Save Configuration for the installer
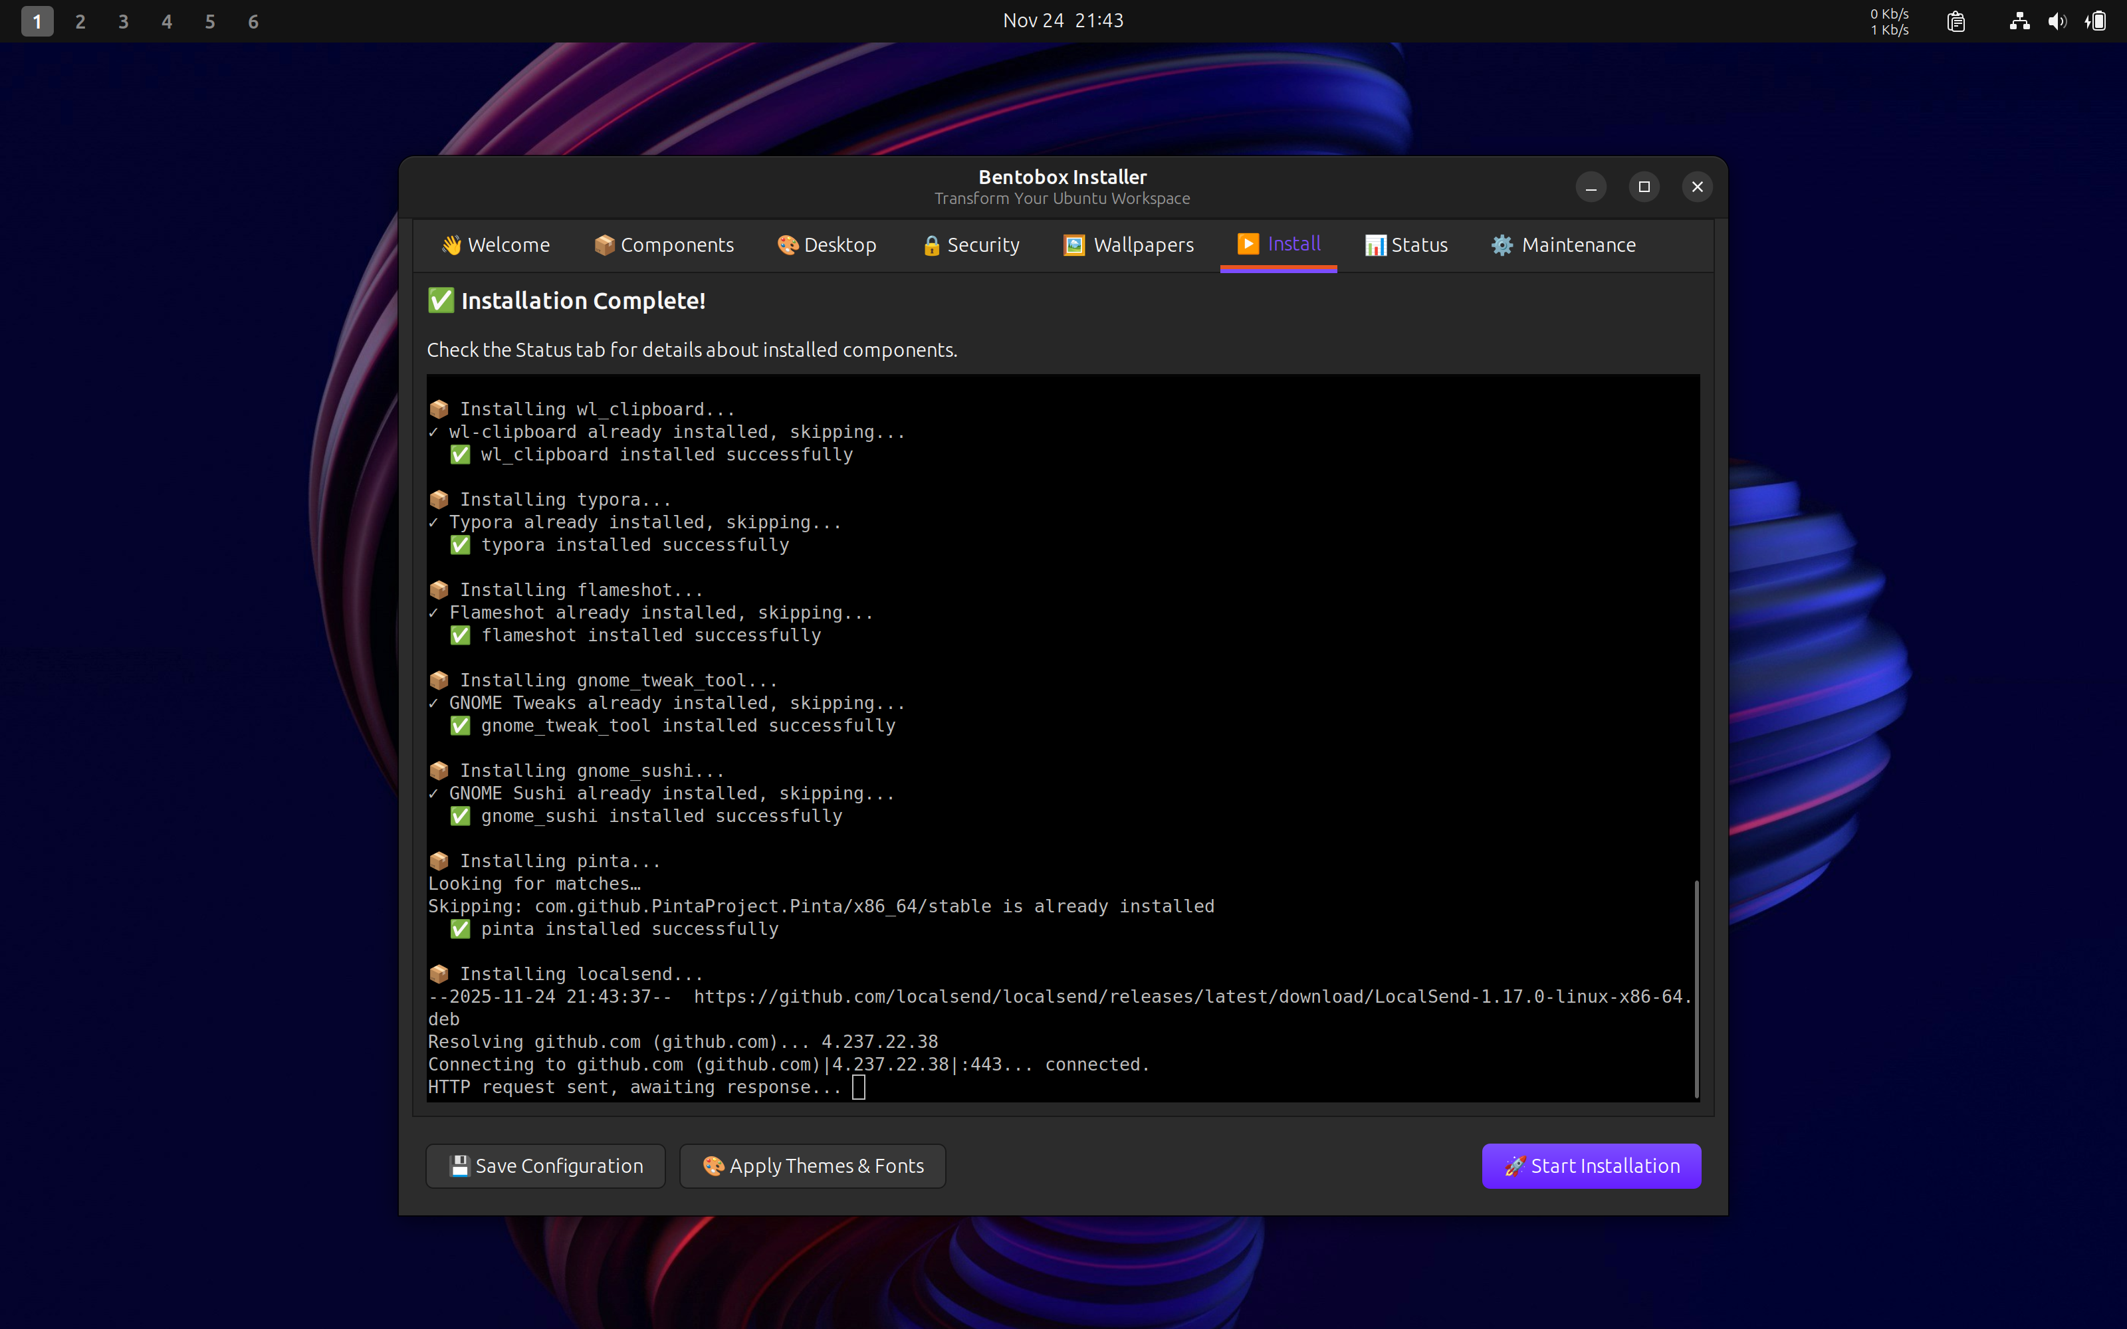The image size is (2127, 1329). [545, 1166]
